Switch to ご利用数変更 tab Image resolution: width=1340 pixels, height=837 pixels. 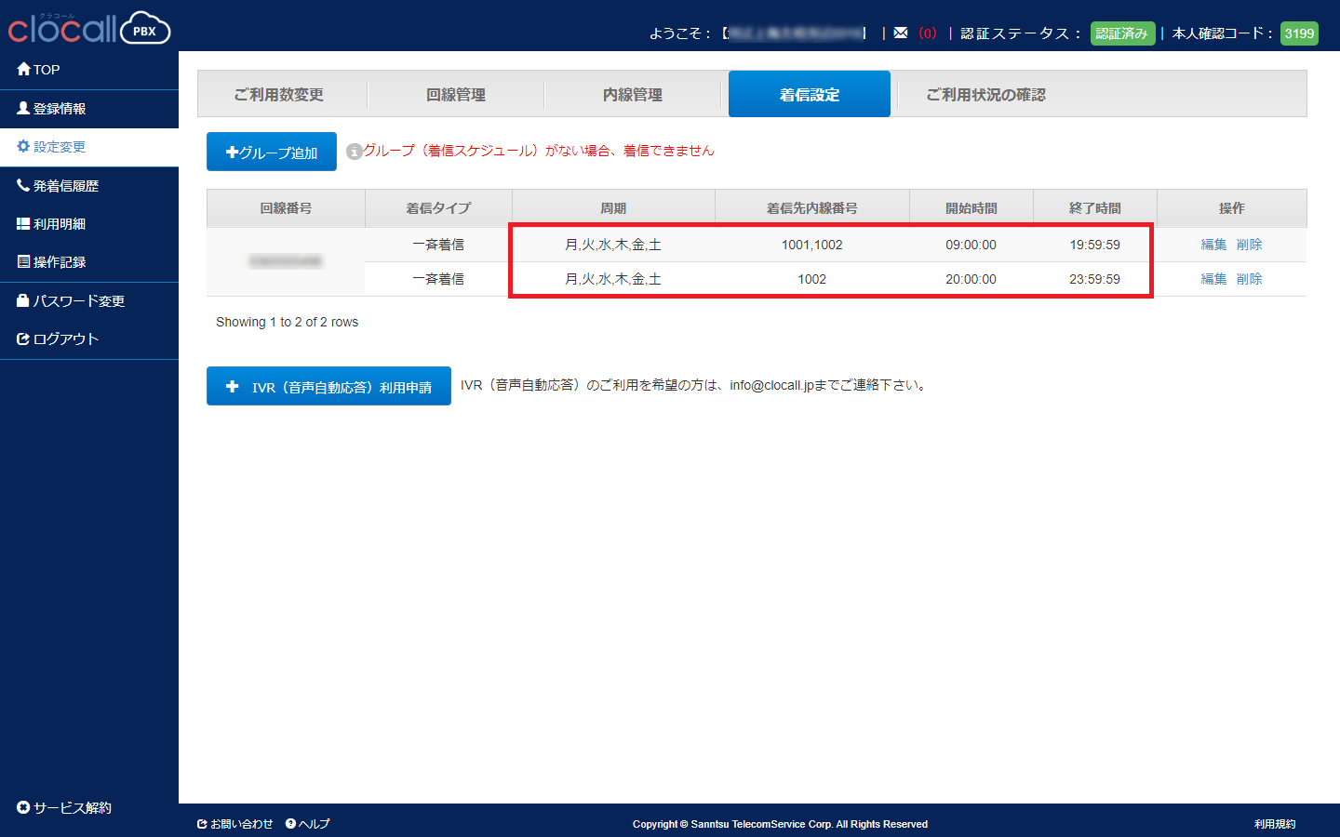tap(279, 95)
